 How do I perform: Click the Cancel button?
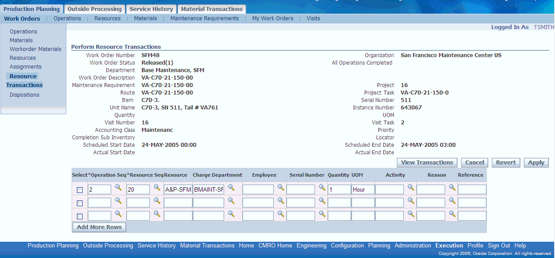coord(475,163)
